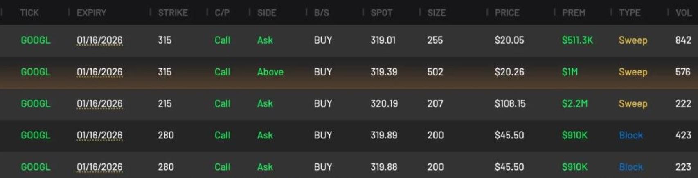698x178 pixels.
Task: Select the $2.2M premium value
Action: pos(574,104)
